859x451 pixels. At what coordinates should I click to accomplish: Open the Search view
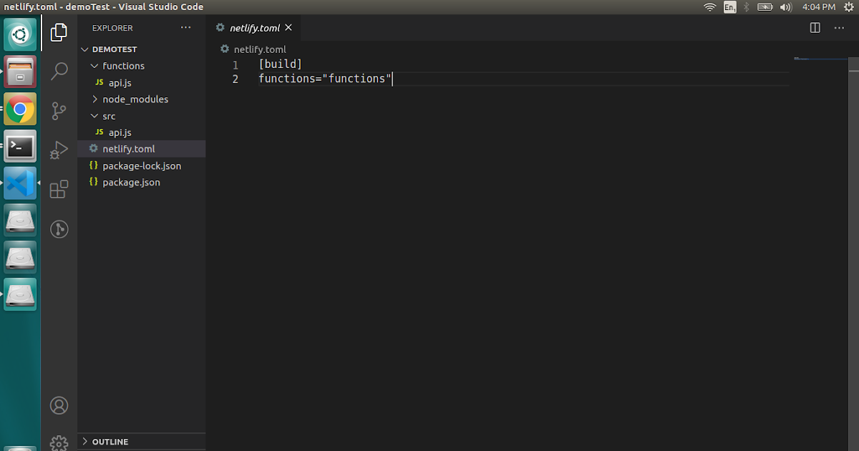pos(59,71)
